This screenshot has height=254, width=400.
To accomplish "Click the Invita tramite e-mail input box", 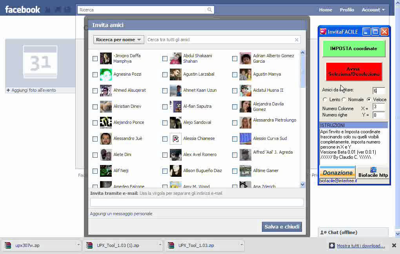I will tap(197, 202).
